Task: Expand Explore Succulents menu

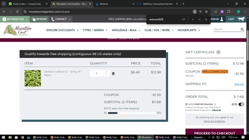Action: point(62,30)
